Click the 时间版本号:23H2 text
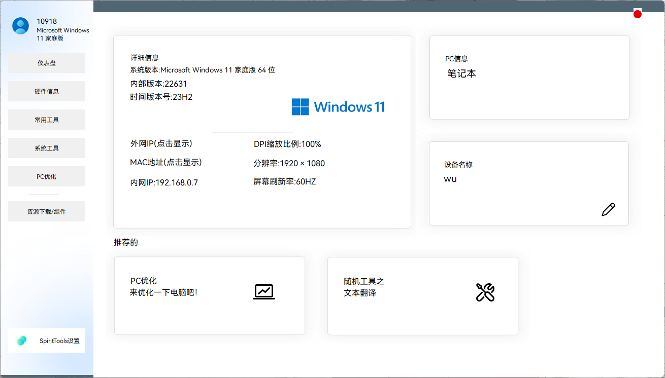This screenshot has width=665, height=378. tap(161, 97)
